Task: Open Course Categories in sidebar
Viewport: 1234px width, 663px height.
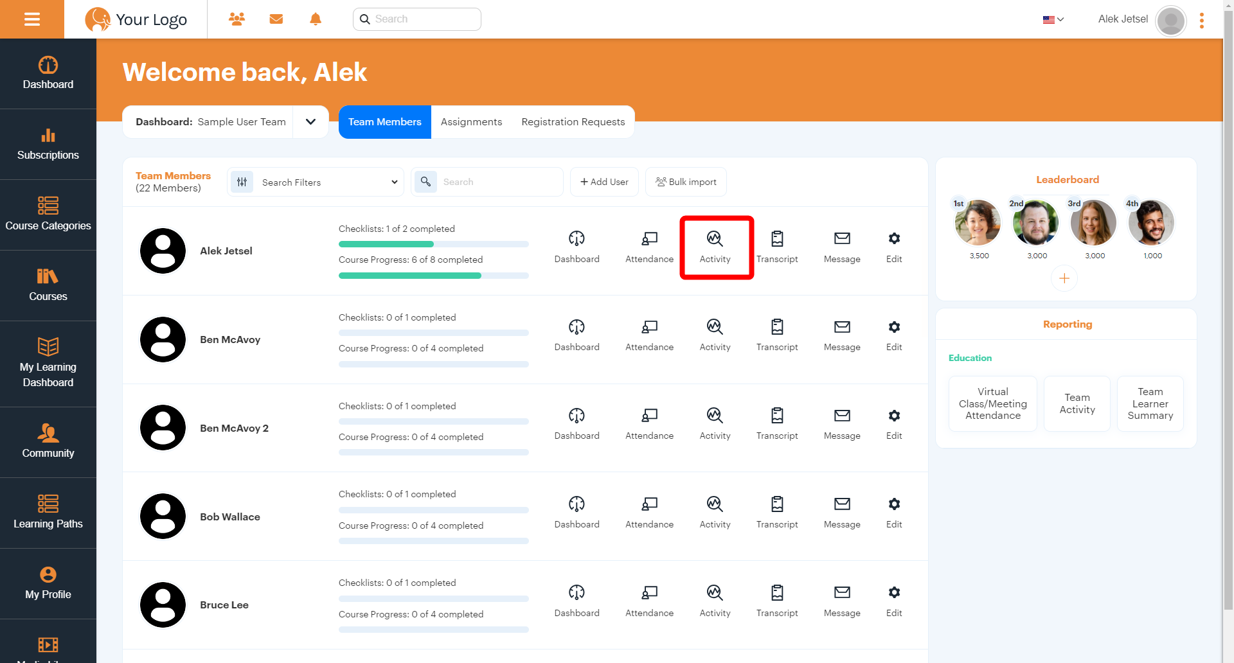Action: (48, 215)
